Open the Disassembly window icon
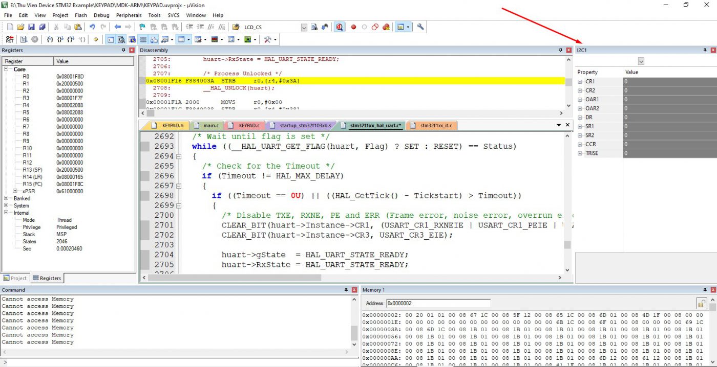 click(x=121, y=39)
